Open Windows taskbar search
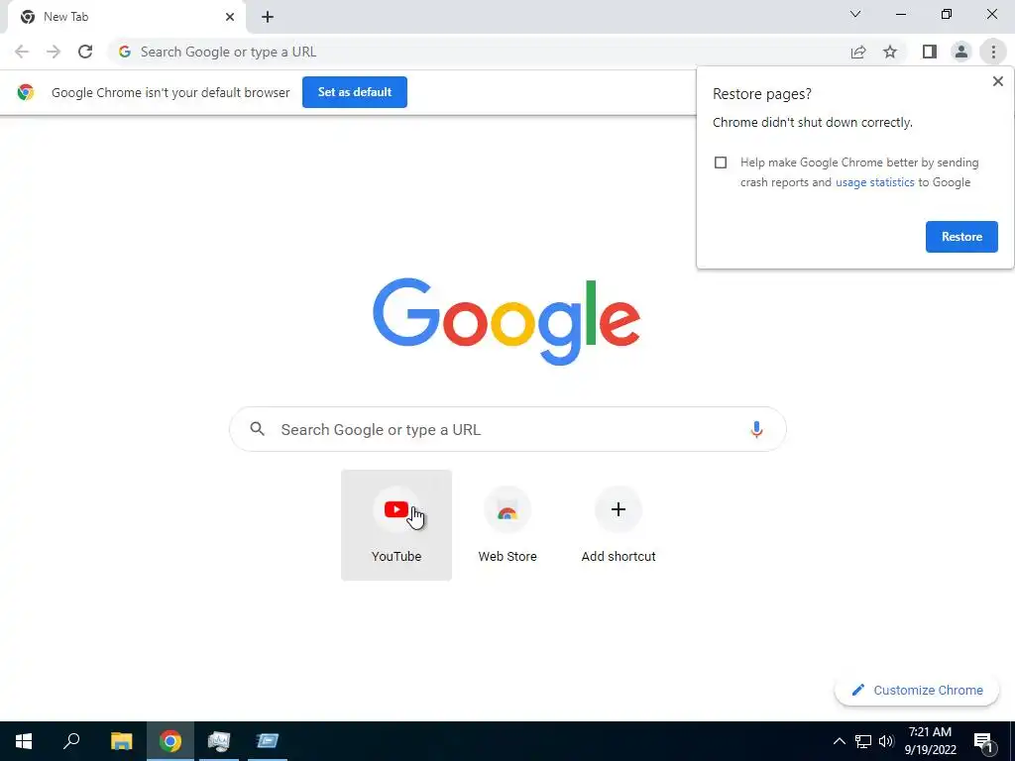Viewport: 1015px width, 761px height. (x=71, y=741)
